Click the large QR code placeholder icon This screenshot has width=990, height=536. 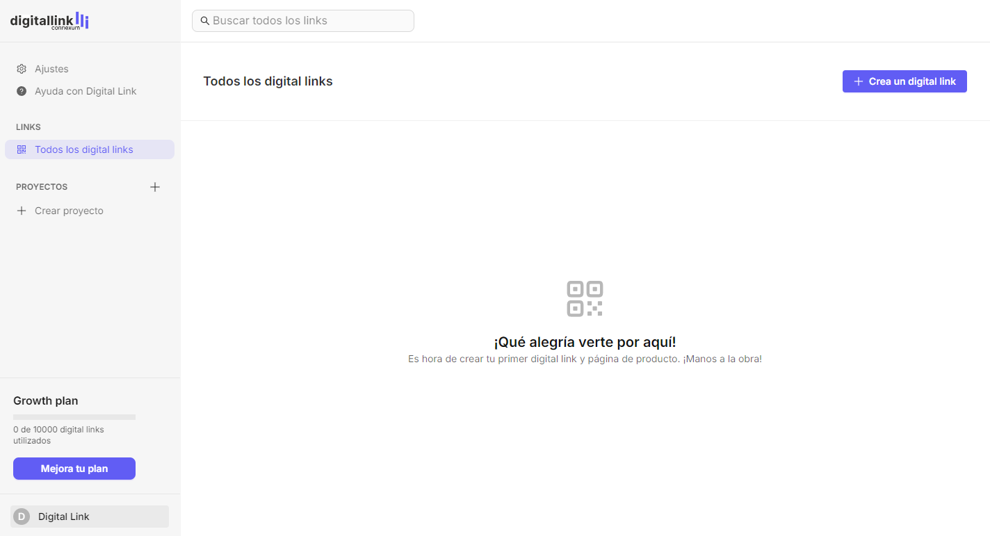[x=585, y=298]
